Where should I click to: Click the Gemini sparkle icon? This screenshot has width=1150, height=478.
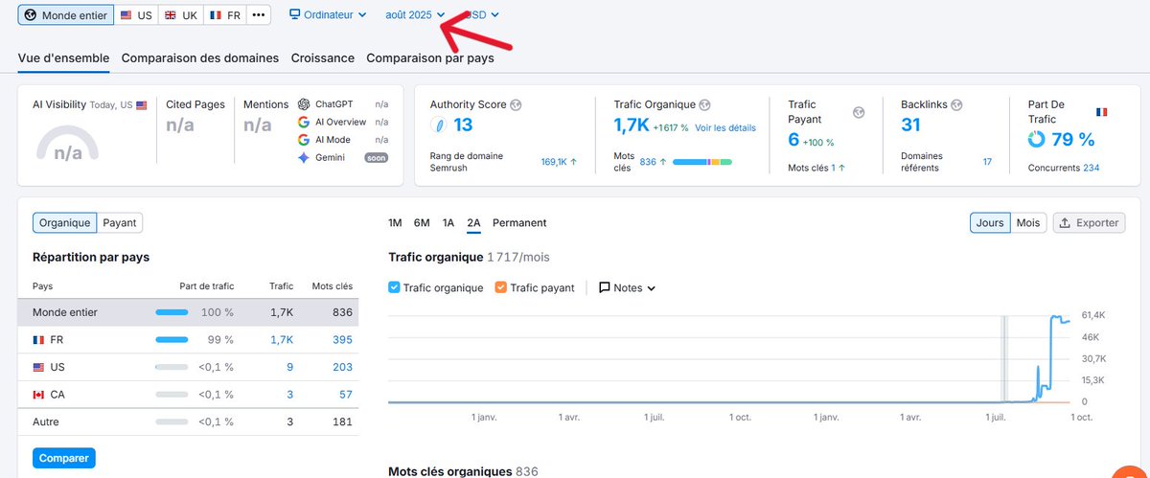[x=304, y=157]
